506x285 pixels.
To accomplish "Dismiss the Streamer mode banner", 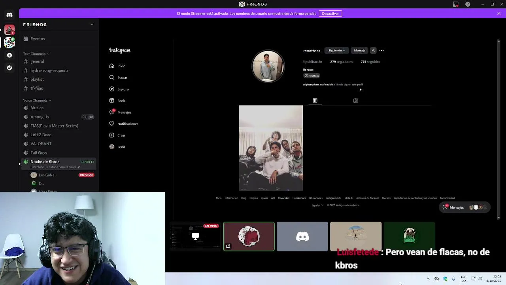I will point(499,13).
